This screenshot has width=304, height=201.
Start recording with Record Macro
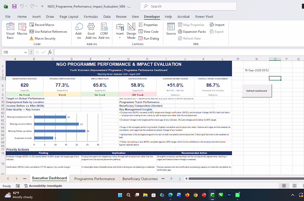pyautogui.click(x=42, y=25)
